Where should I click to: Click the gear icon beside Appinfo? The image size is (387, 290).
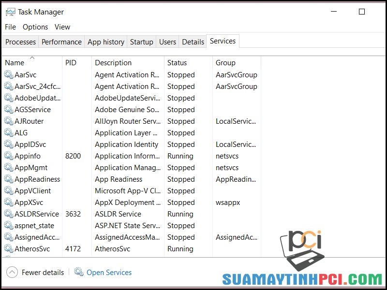click(x=9, y=156)
